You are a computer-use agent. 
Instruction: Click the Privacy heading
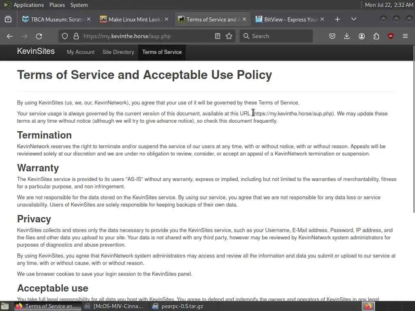(34, 219)
